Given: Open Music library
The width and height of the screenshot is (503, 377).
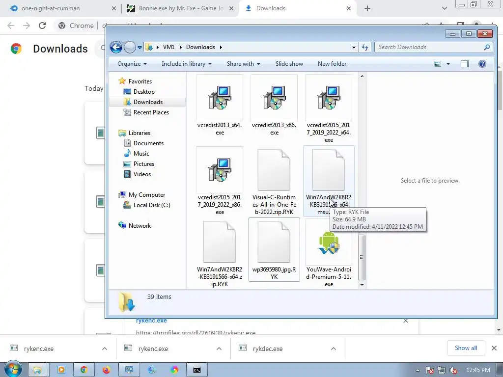Looking at the screenshot, I should (x=141, y=154).
